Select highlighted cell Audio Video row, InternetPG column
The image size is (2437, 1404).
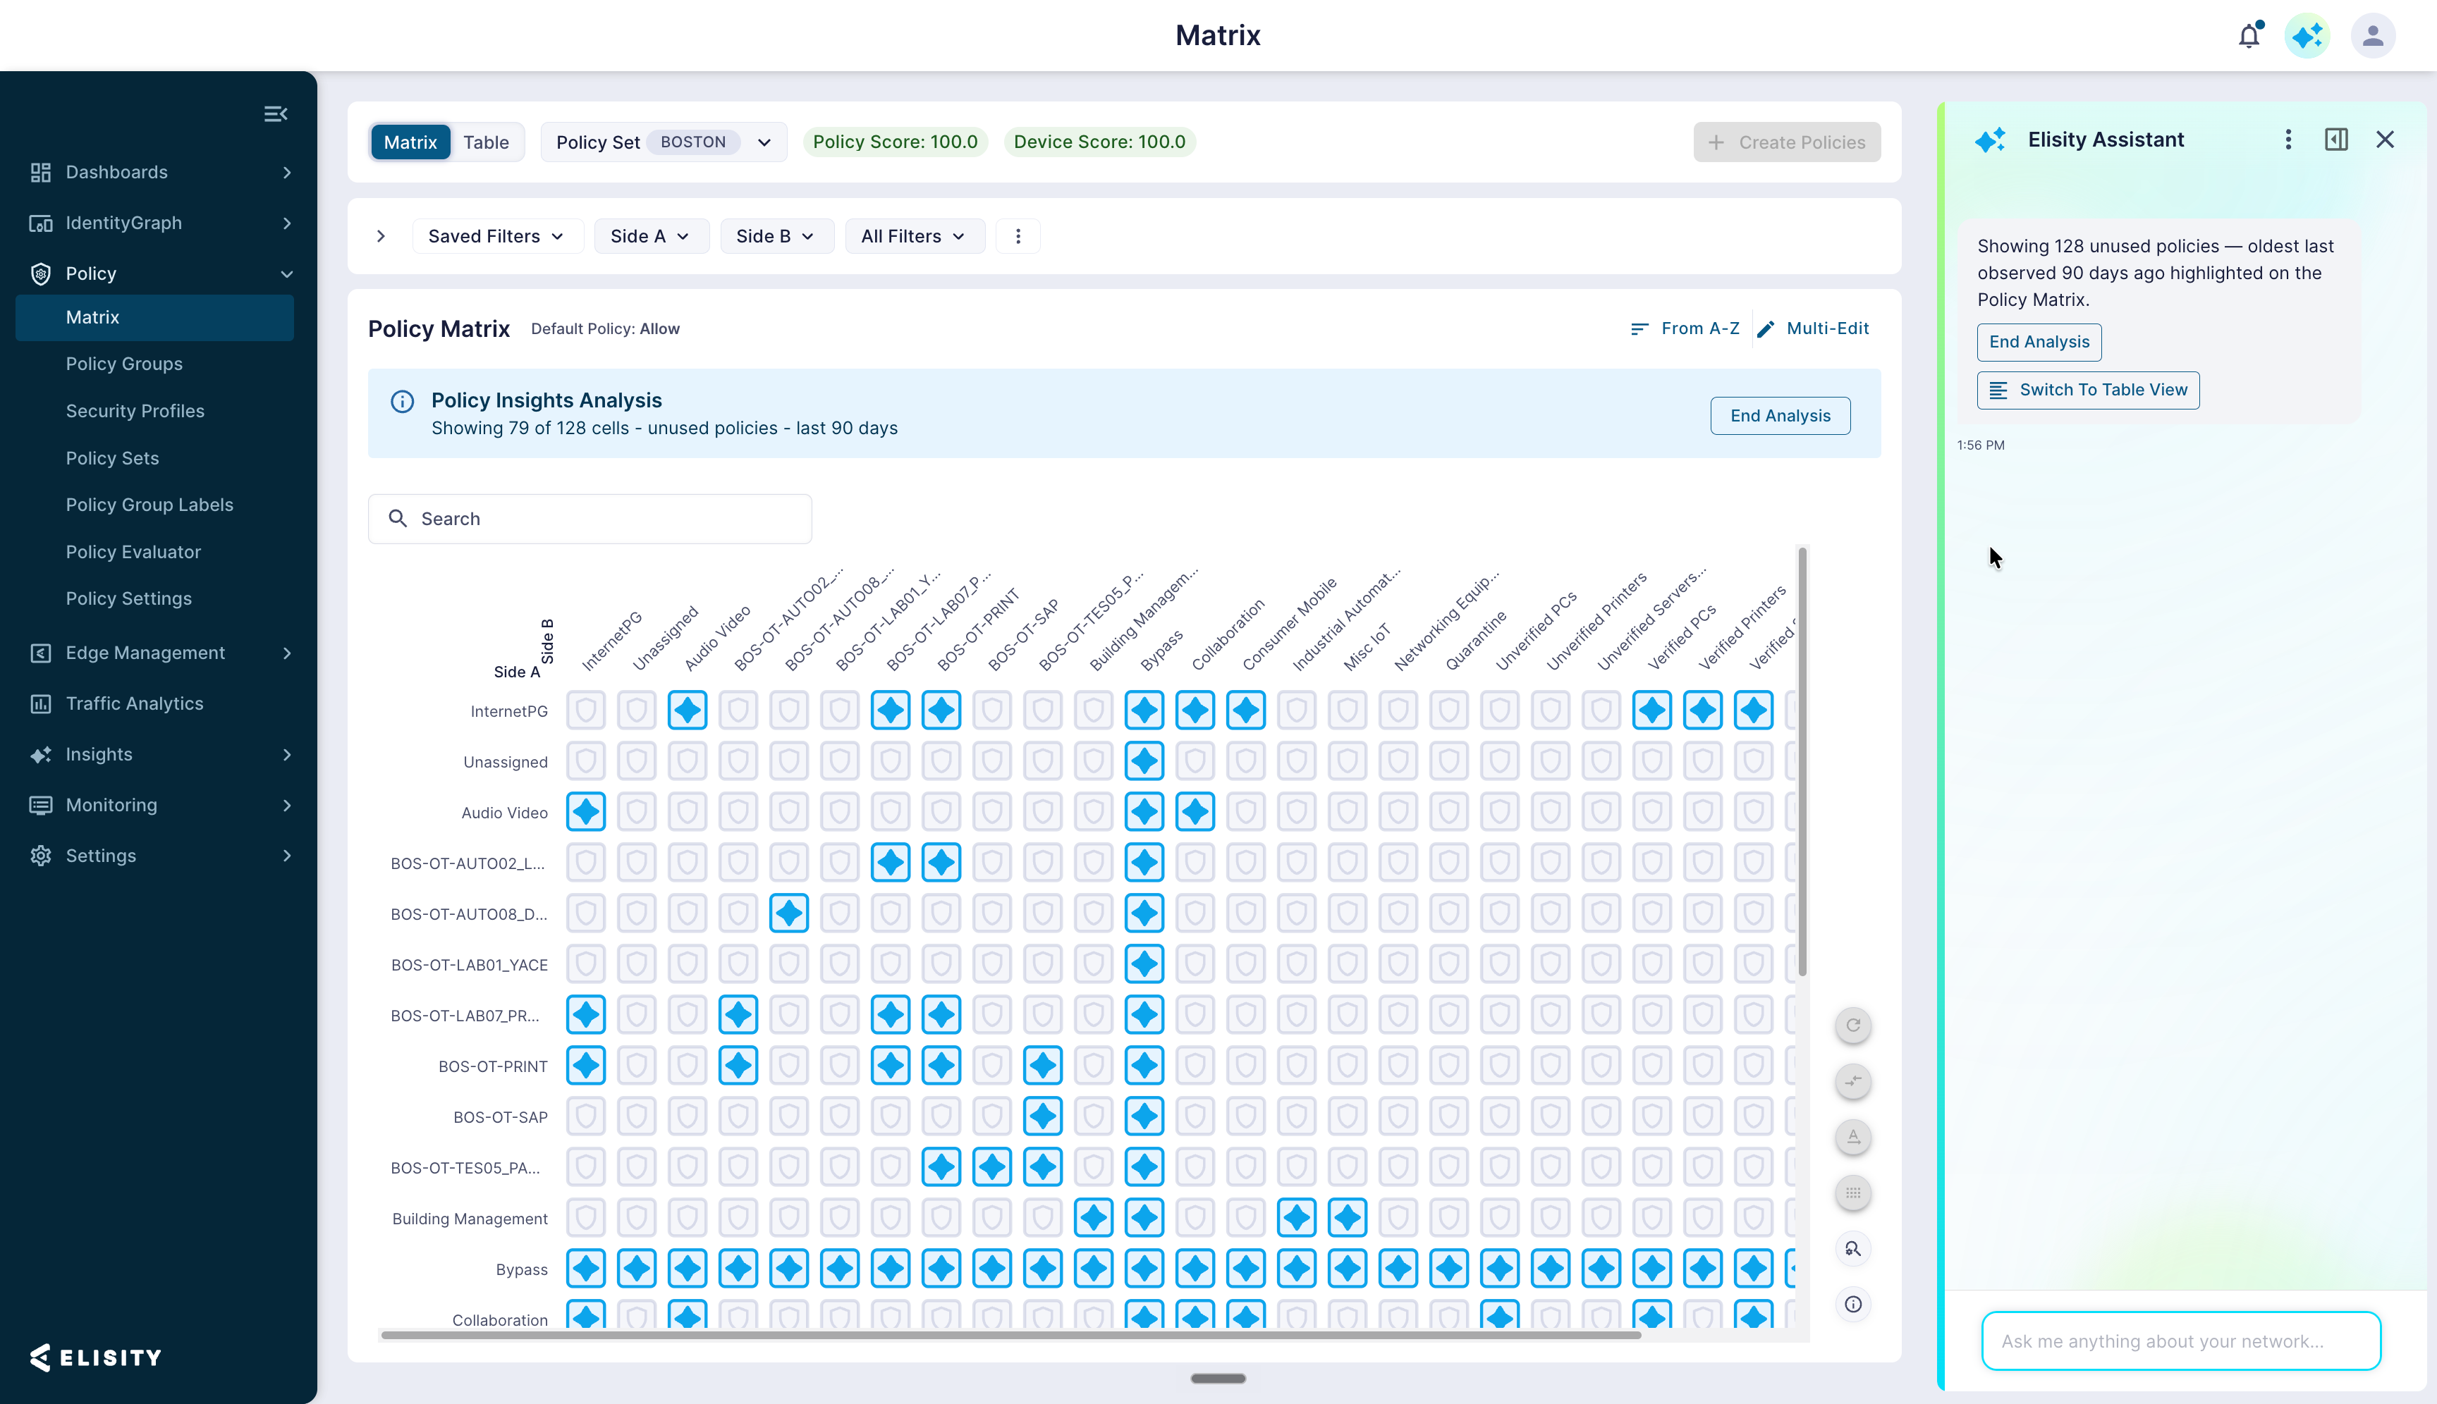click(x=585, y=812)
